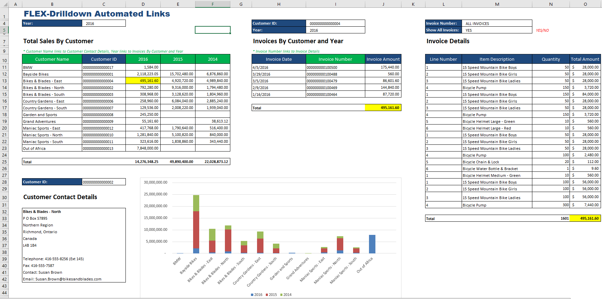Click the Customer ID field above Contact Details
The width and height of the screenshot is (602, 299).
pyautogui.click(x=103, y=182)
